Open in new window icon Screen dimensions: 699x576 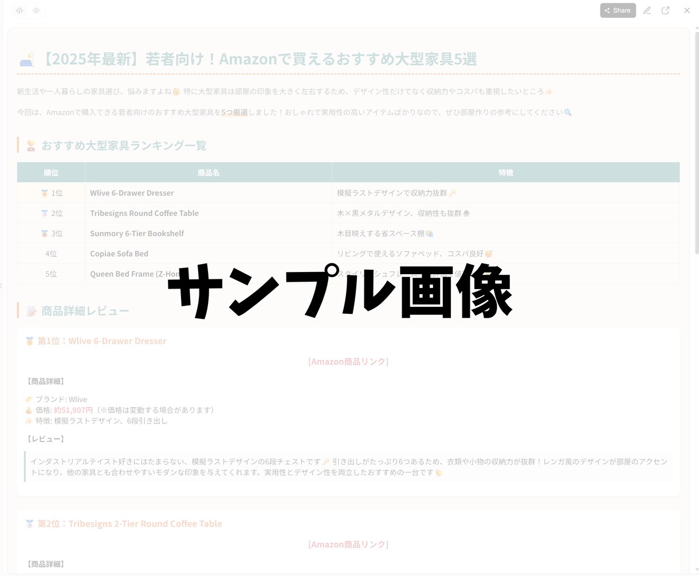[665, 10]
